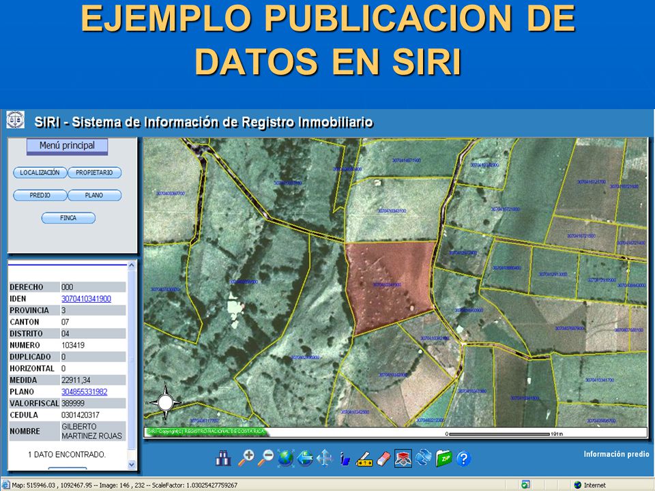This screenshot has height=491, width=655.
Task: Click parcel label 3070410341700 on map
Action: [x=600, y=380]
